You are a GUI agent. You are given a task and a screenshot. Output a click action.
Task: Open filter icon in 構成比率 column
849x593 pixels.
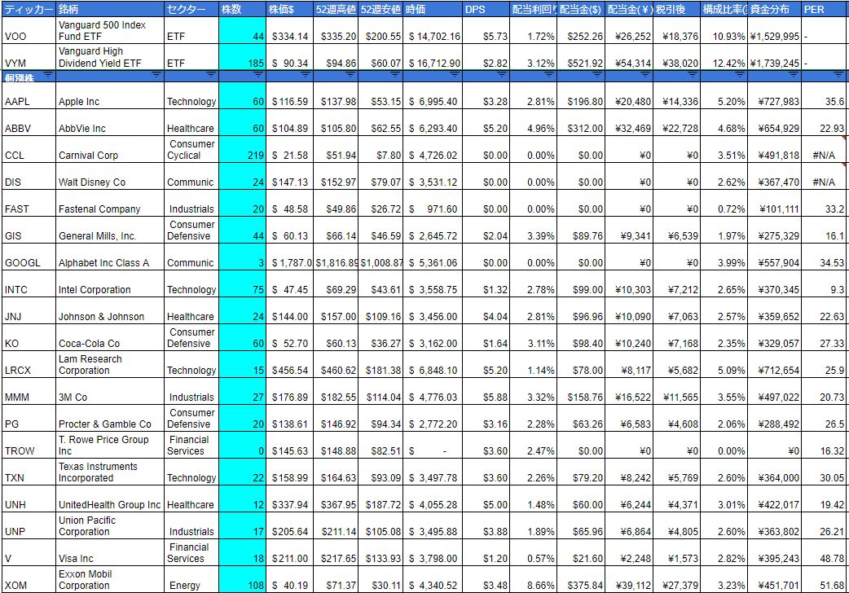pos(740,74)
